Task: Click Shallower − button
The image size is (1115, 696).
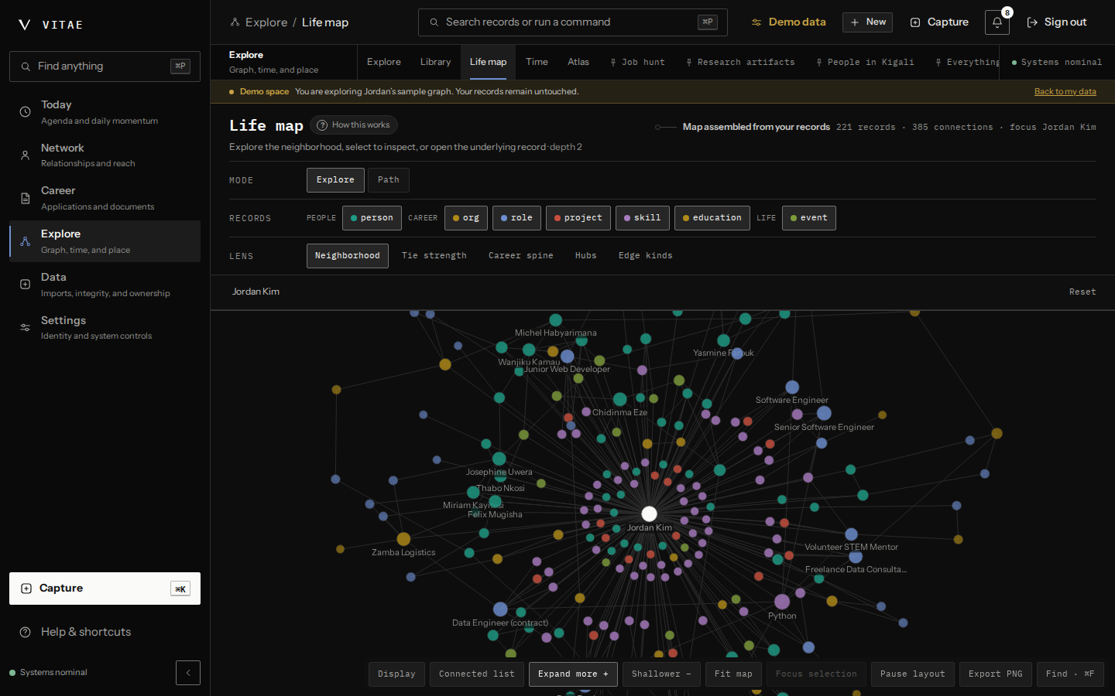Action: pyautogui.click(x=661, y=674)
